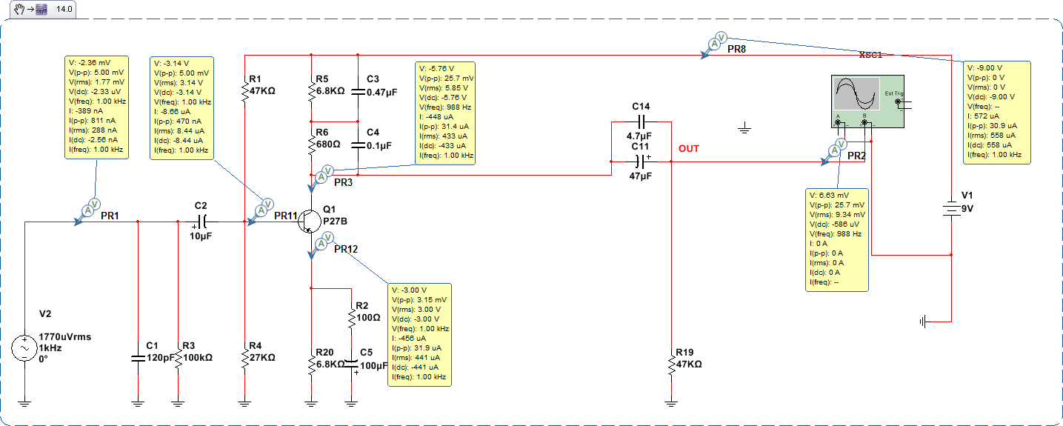This screenshot has height=426, width=1063.
Task: Select capacitor C5 100µF symbol
Action: pyautogui.click(x=353, y=364)
